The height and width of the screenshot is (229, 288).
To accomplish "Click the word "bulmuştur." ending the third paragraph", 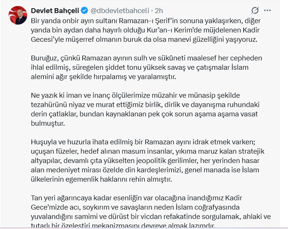I will (x=47, y=124).
